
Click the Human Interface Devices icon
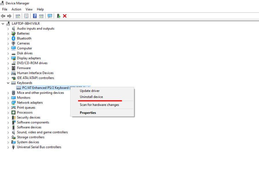coord(13,73)
